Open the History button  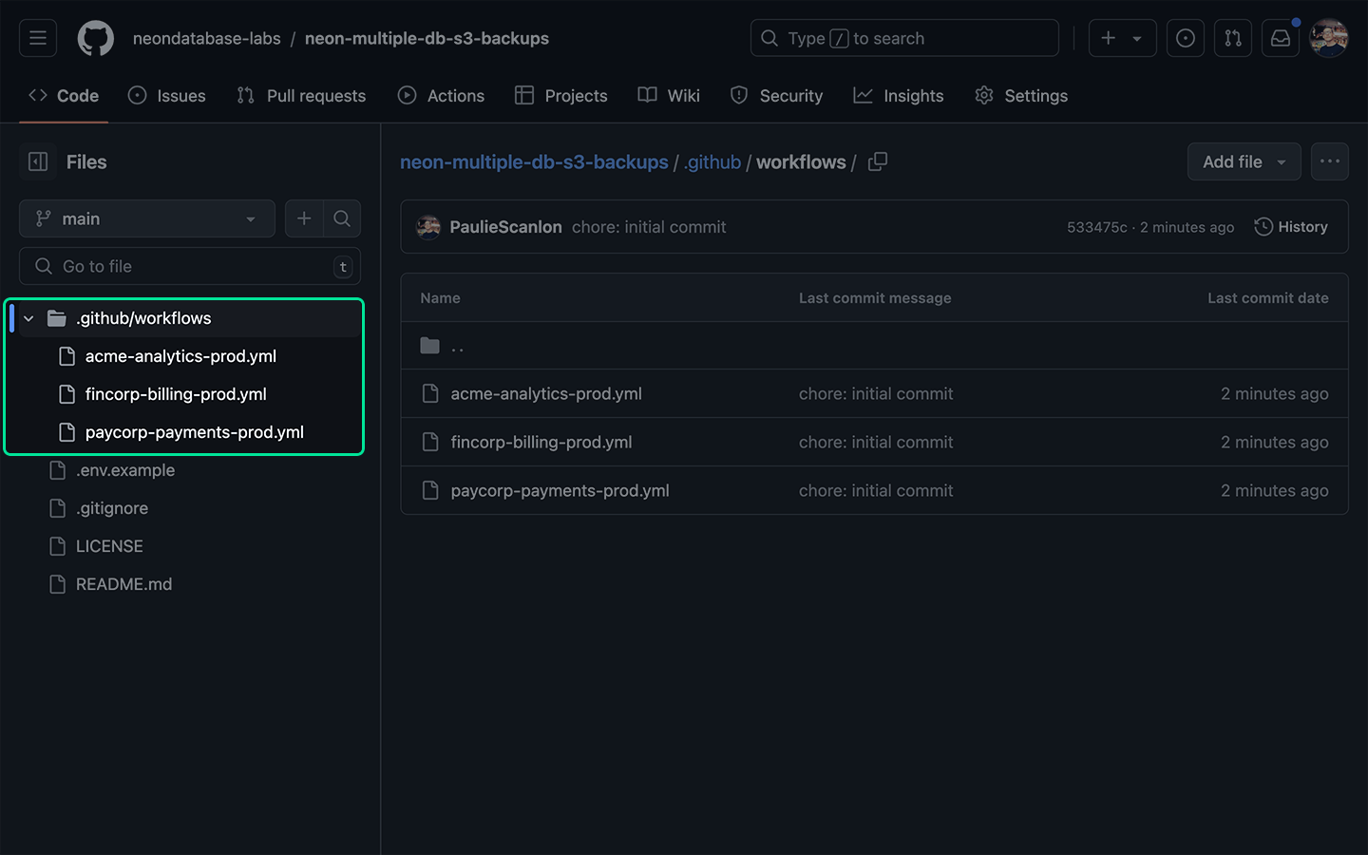click(x=1291, y=227)
